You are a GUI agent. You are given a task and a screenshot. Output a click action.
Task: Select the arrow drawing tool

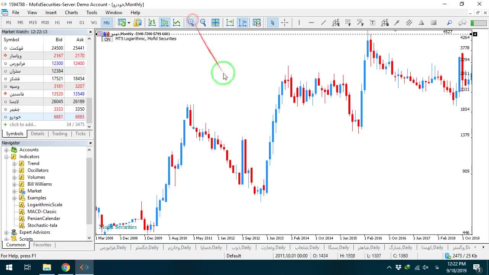[397, 23]
